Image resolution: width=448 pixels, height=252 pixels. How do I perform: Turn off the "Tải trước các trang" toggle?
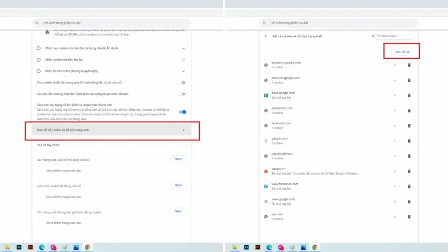tap(182, 112)
